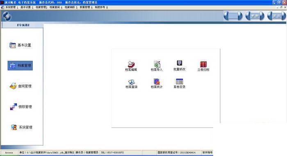The image size is (287, 156).
Task: Open the 档案查询 archive query icon
Action: pos(132,84)
